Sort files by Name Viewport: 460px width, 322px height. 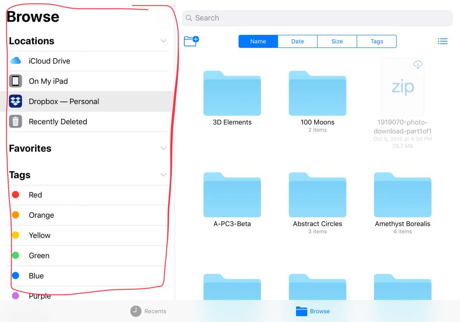[258, 42]
